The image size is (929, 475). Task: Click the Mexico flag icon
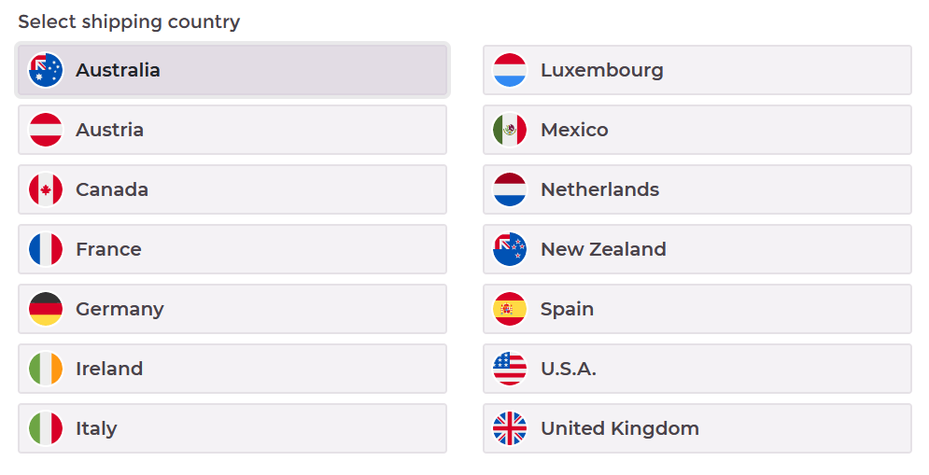[510, 130]
